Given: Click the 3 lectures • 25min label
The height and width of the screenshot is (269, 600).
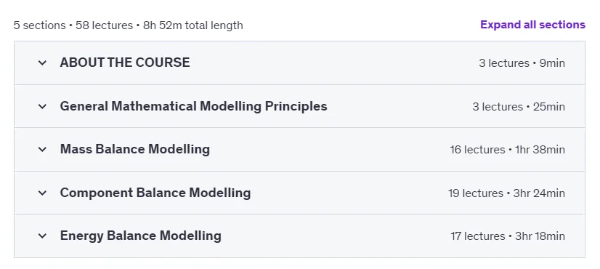Looking at the screenshot, I should (x=519, y=107).
